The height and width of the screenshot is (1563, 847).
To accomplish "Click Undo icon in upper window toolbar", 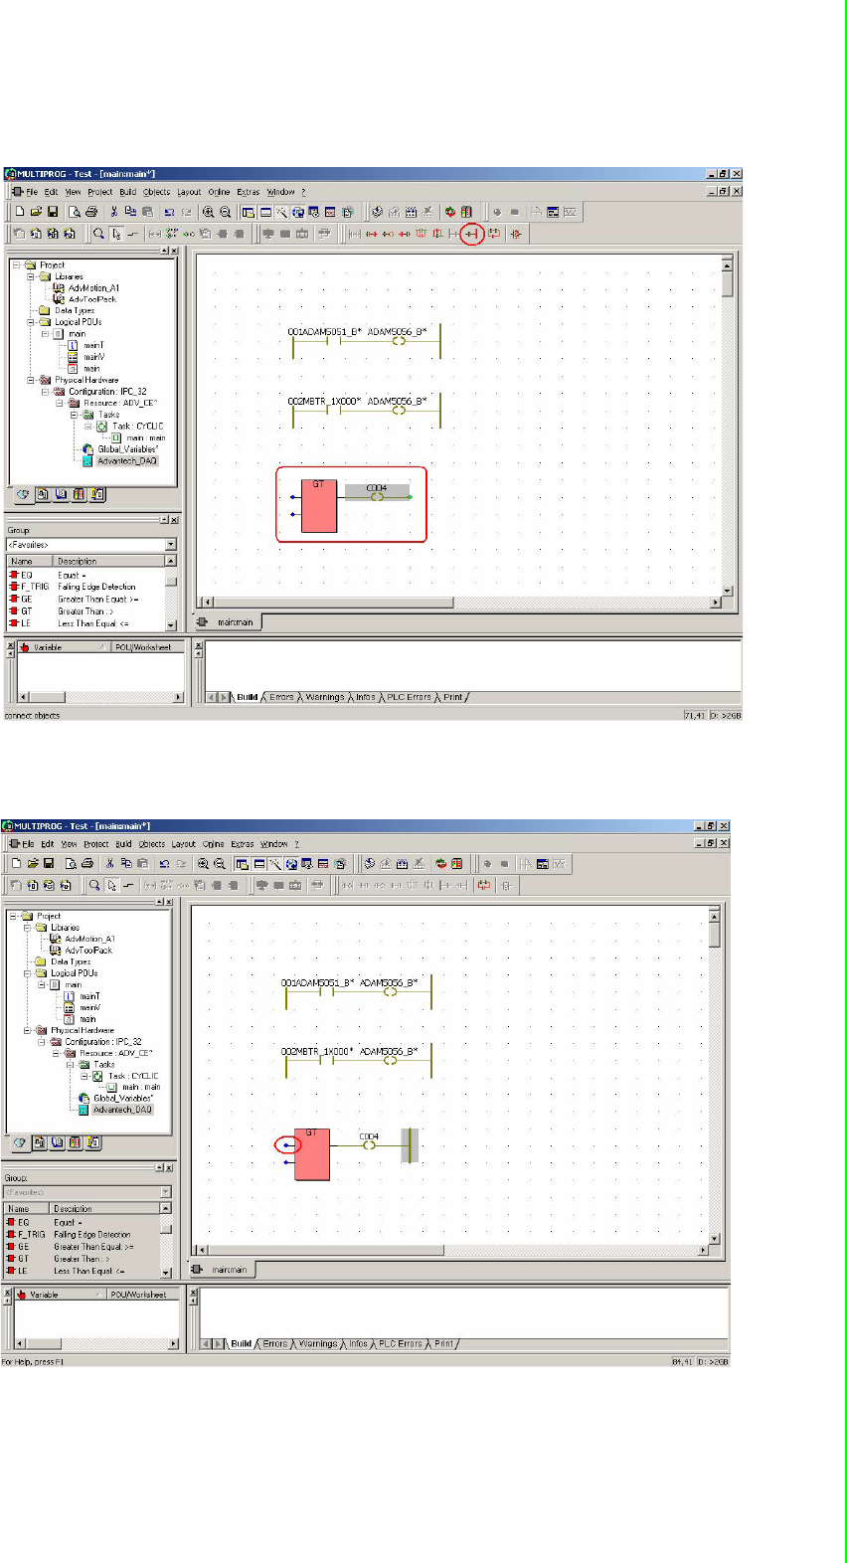I will (x=169, y=212).
